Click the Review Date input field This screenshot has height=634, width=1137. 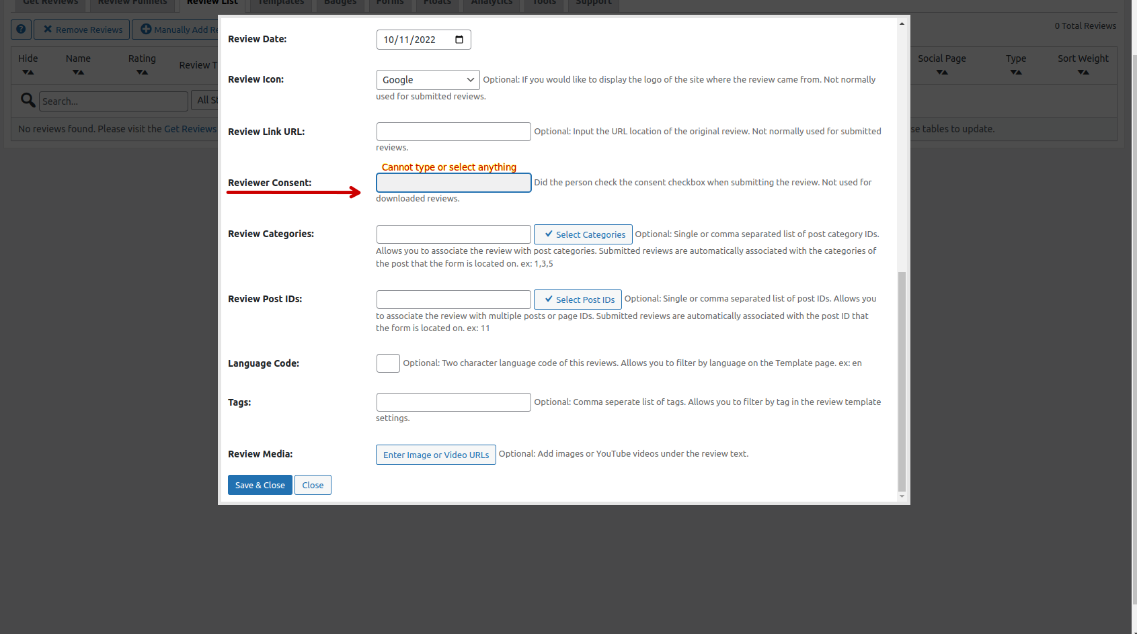coord(424,40)
